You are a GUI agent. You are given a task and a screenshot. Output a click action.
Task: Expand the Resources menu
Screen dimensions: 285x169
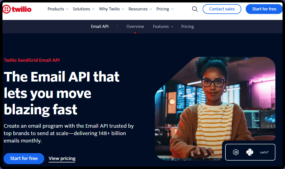click(140, 9)
